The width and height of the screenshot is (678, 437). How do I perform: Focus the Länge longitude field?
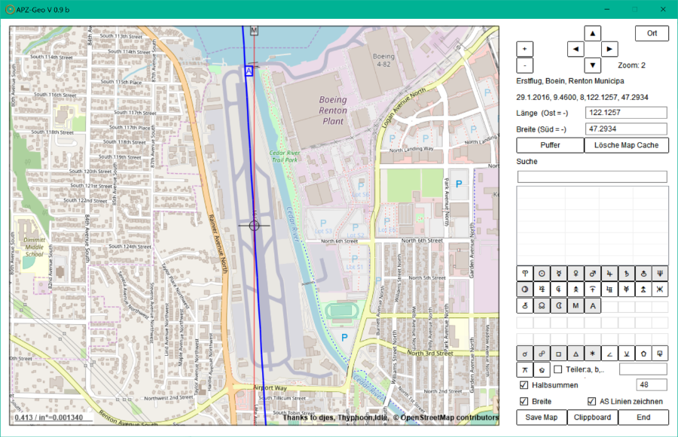tap(626, 113)
